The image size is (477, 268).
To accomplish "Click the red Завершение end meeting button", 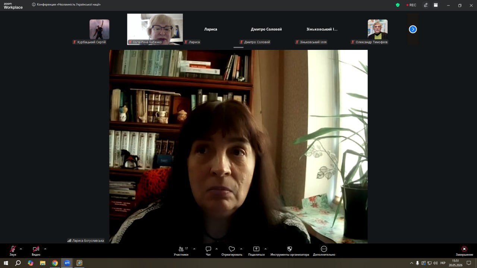I will pyautogui.click(x=464, y=251).
